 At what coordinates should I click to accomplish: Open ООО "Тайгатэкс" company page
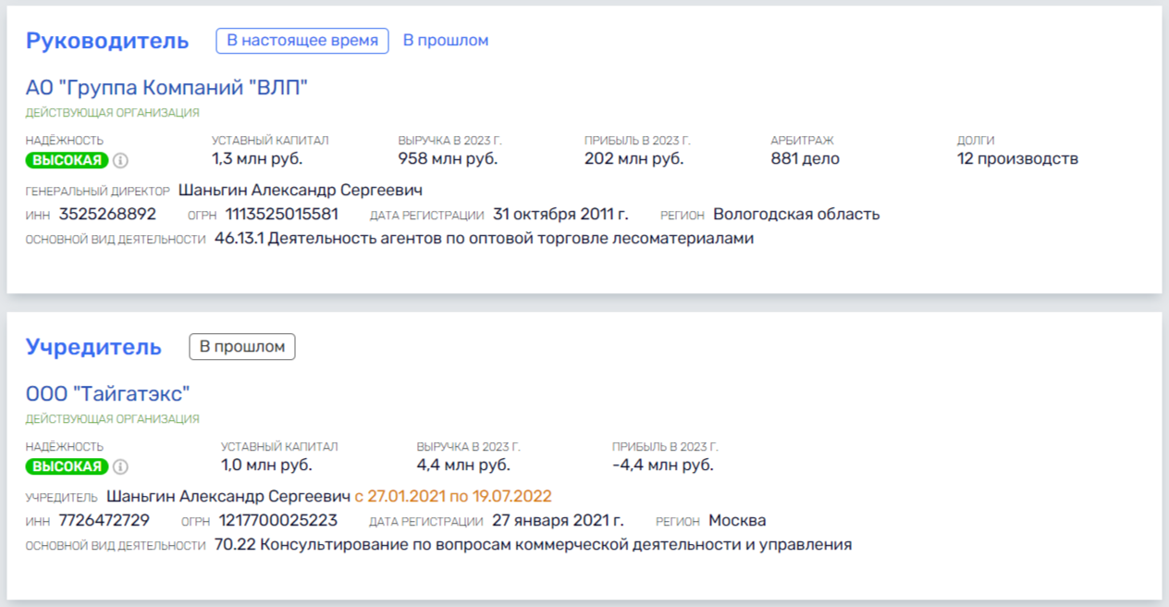(107, 393)
